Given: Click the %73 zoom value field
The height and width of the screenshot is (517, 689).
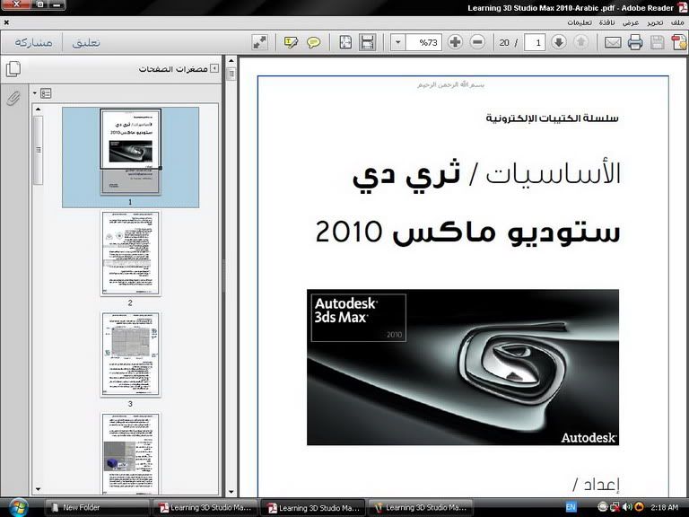Looking at the screenshot, I should (x=423, y=42).
